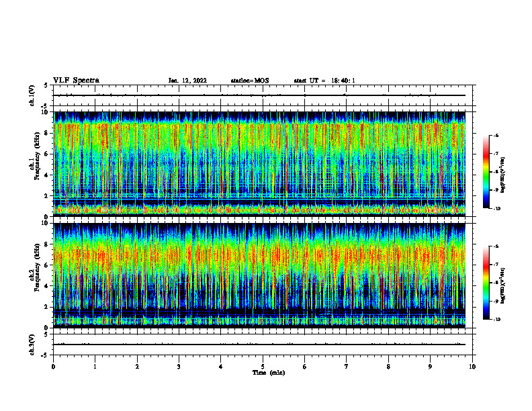
Task: Click the 'station=MOS' header label
Action: click(x=250, y=81)
